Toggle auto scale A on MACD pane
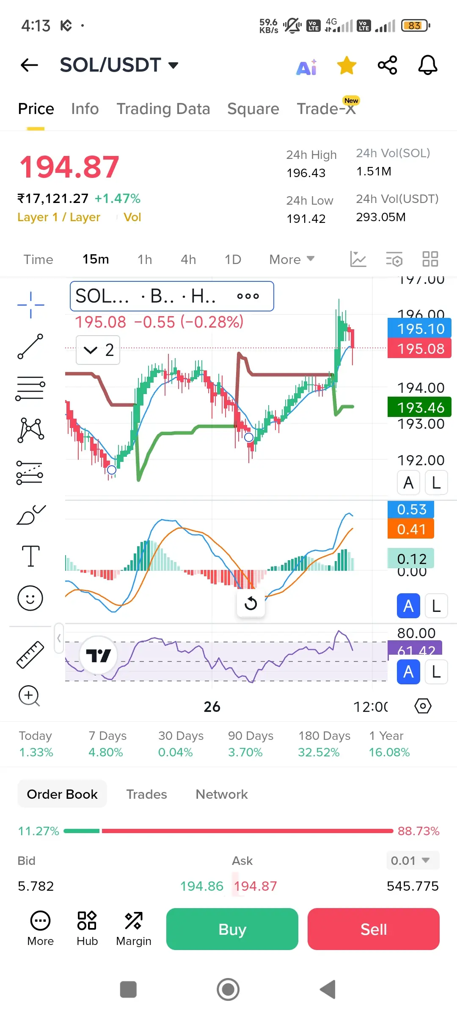Screen dimensions: 457x1017 click(x=408, y=606)
